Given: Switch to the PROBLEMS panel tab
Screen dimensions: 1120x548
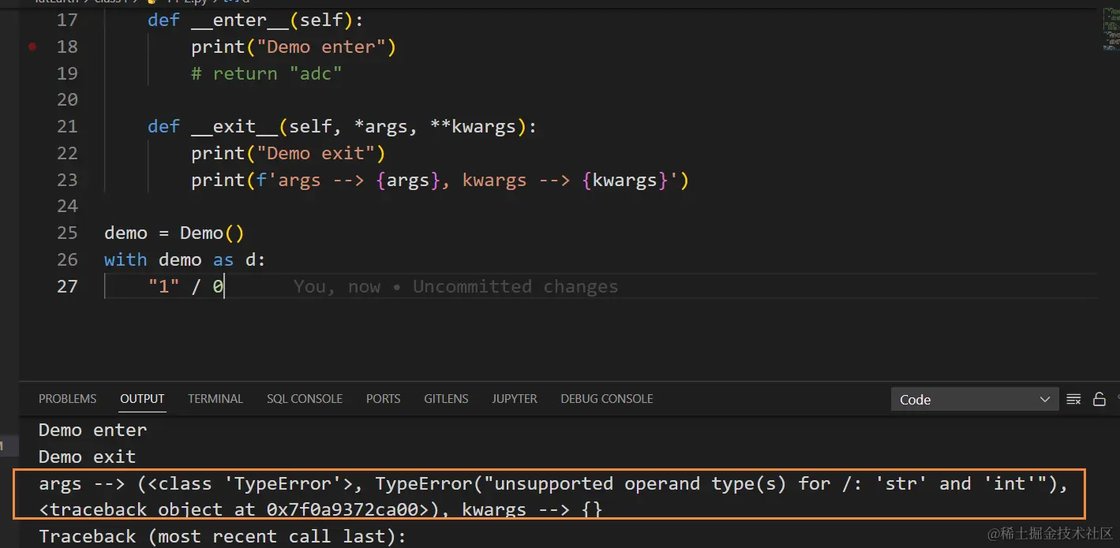Looking at the screenshot, I should click(68, 399).
